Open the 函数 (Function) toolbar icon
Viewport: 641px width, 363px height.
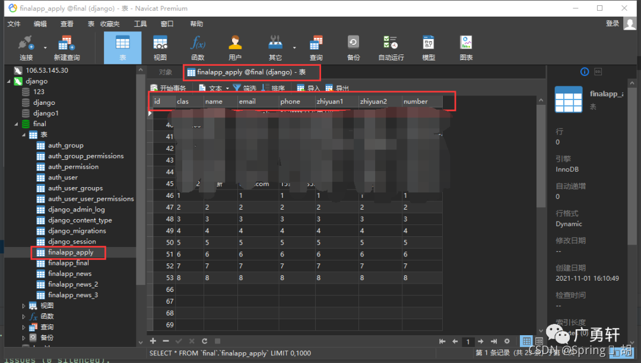(198, 47)
